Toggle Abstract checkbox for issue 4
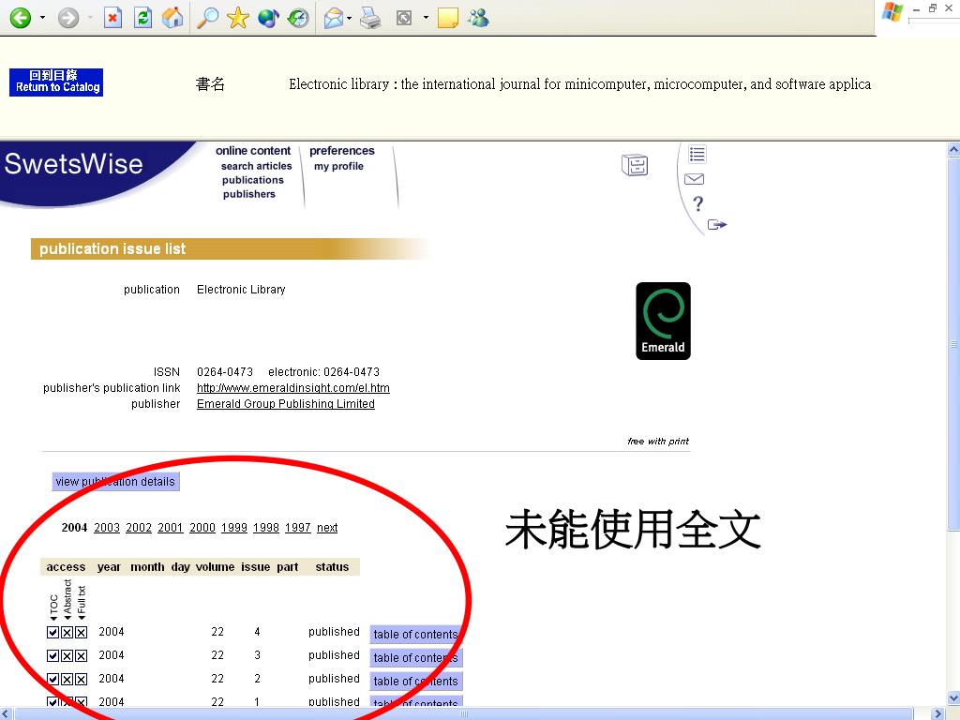 [x=67, y=633]
